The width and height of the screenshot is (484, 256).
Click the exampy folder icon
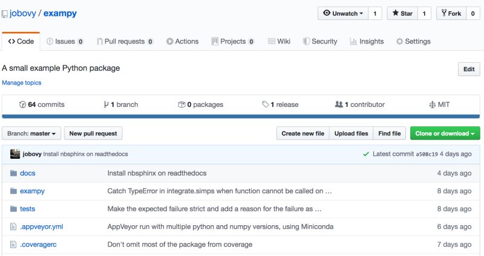click(13, 191)
